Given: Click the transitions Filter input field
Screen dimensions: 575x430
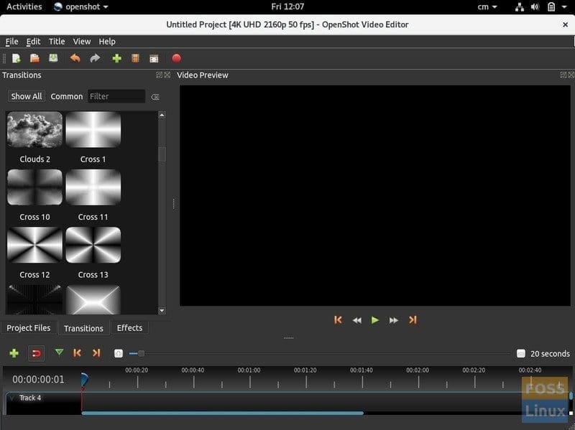Looking at the screenshot, I should click(116, 96).
